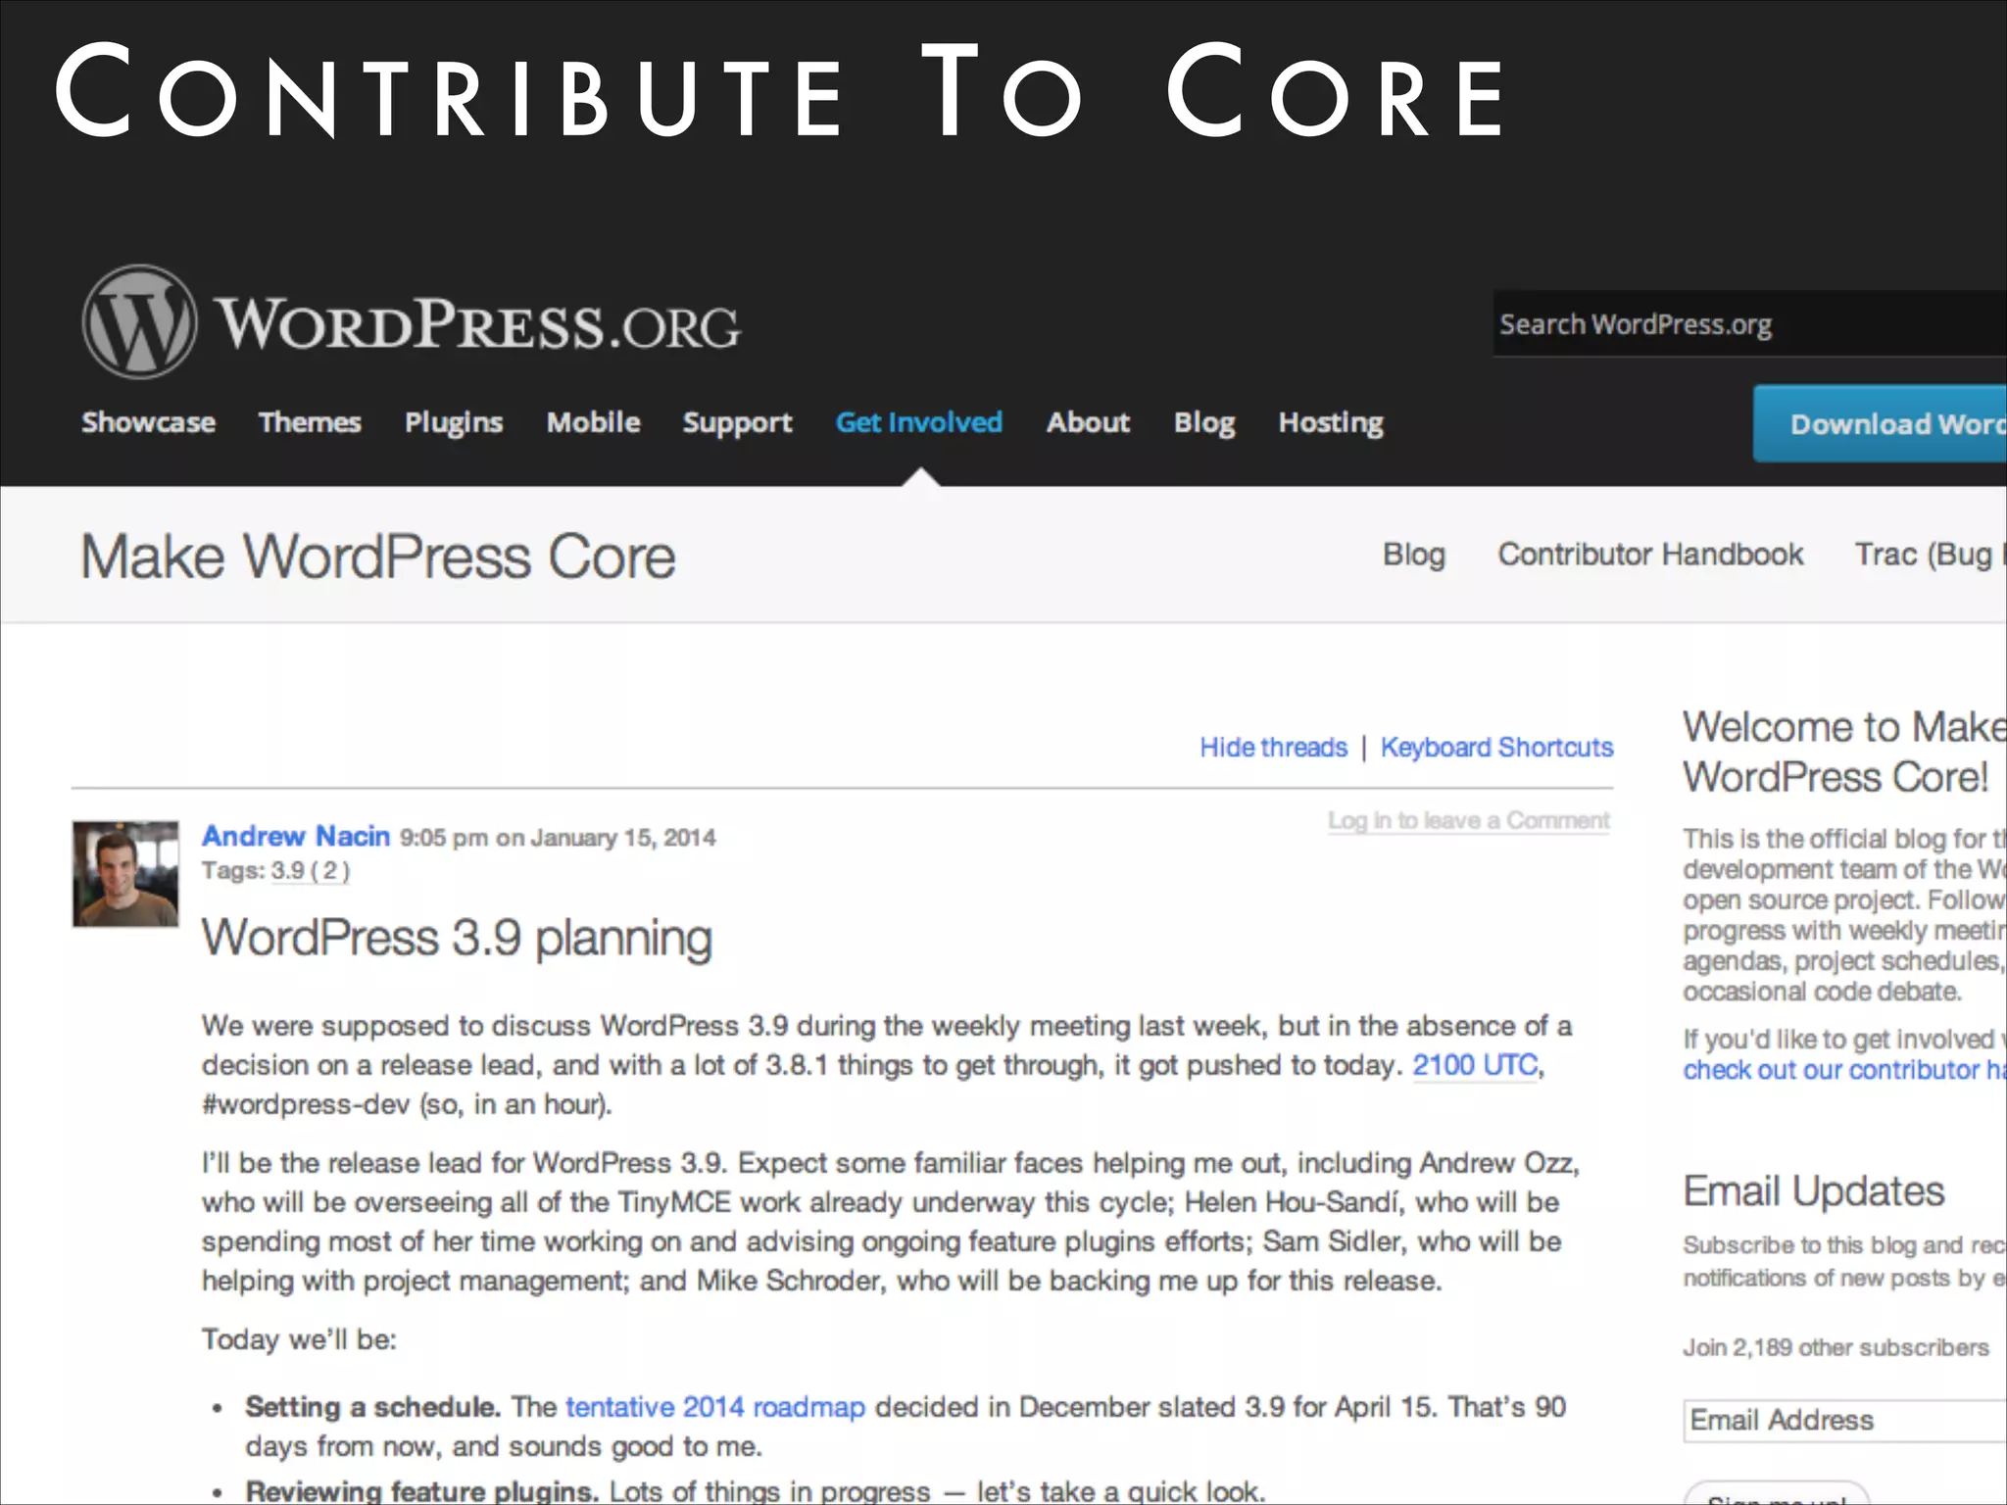The height and width of the screenshot is (1505, 2007).
Task: Click the 2100 UTC link
Action: [x=1475, y=1065]
